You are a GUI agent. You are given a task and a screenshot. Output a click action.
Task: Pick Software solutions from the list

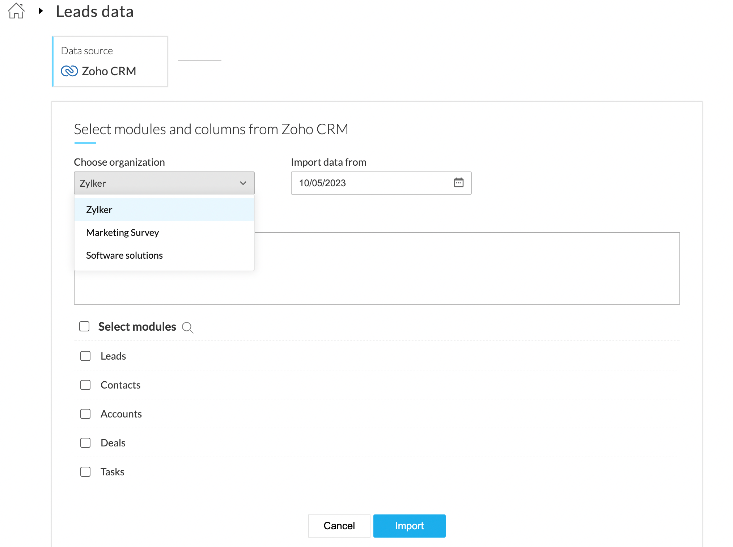click(124, 255)
